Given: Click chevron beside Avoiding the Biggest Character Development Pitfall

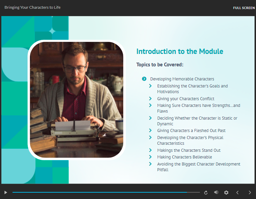Looking at the screenshot, I should [150, 164].
